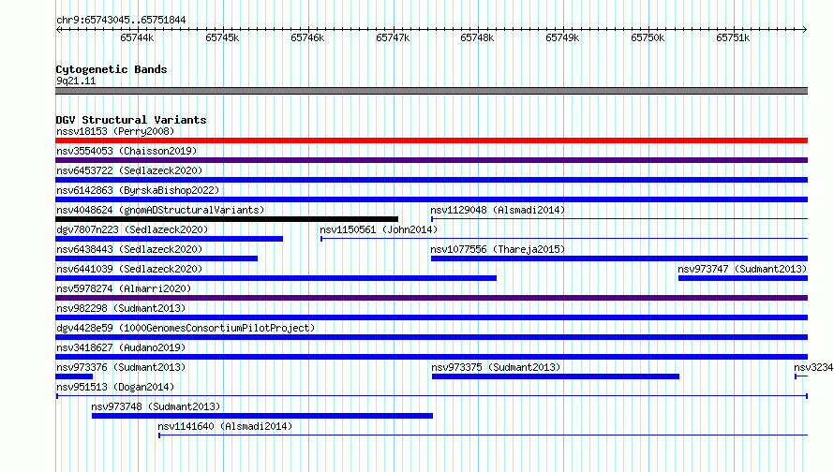834x472 pixels.
Task: Click the red nssv18153 variant bar
Action: coord(431,140)
